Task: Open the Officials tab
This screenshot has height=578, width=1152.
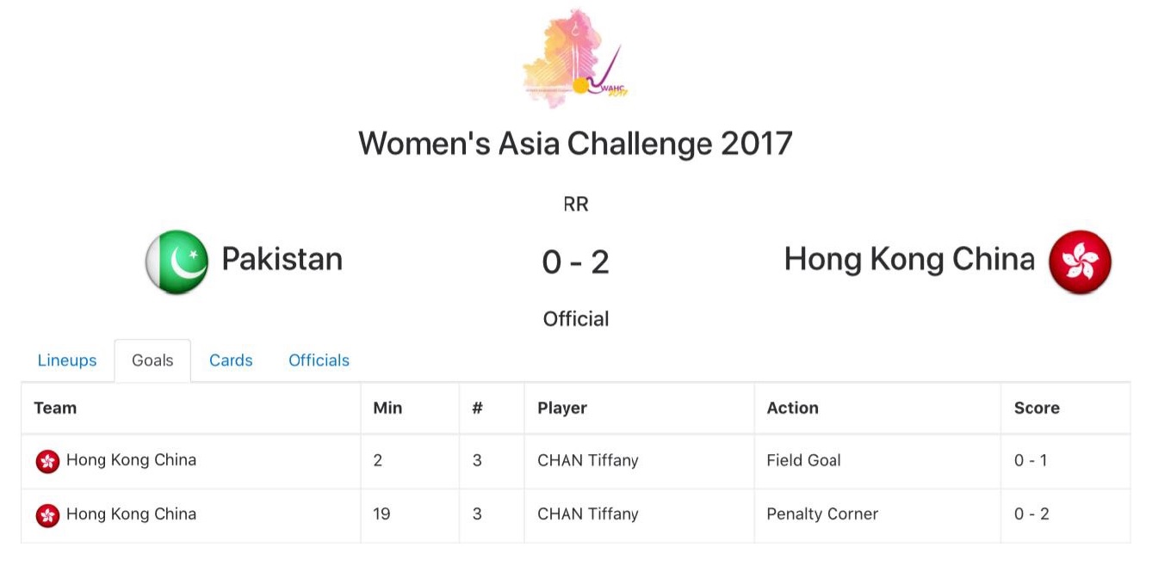Action: click(319, 360)
